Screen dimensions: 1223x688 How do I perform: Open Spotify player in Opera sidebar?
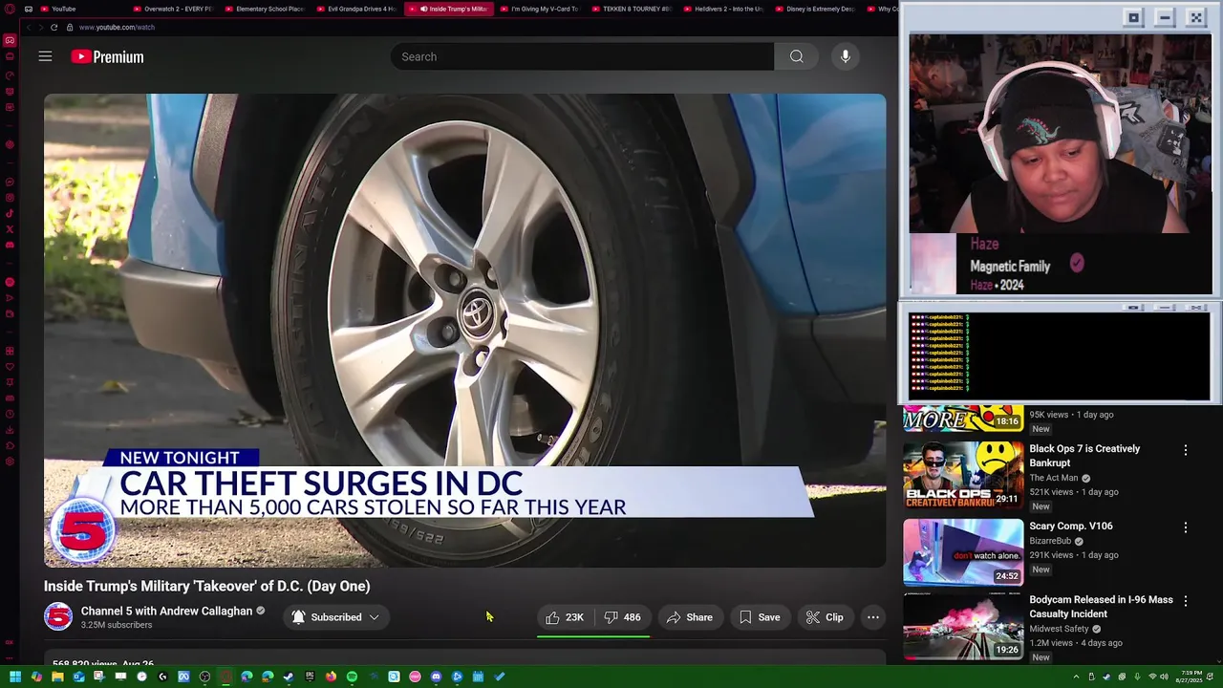(x=10, y=282)
